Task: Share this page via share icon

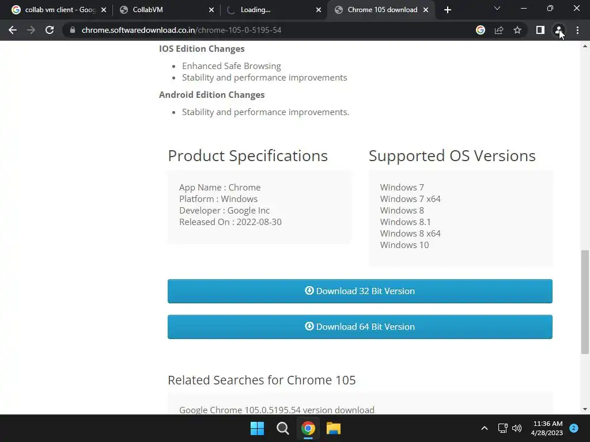Action: click(x=499, y=30)
